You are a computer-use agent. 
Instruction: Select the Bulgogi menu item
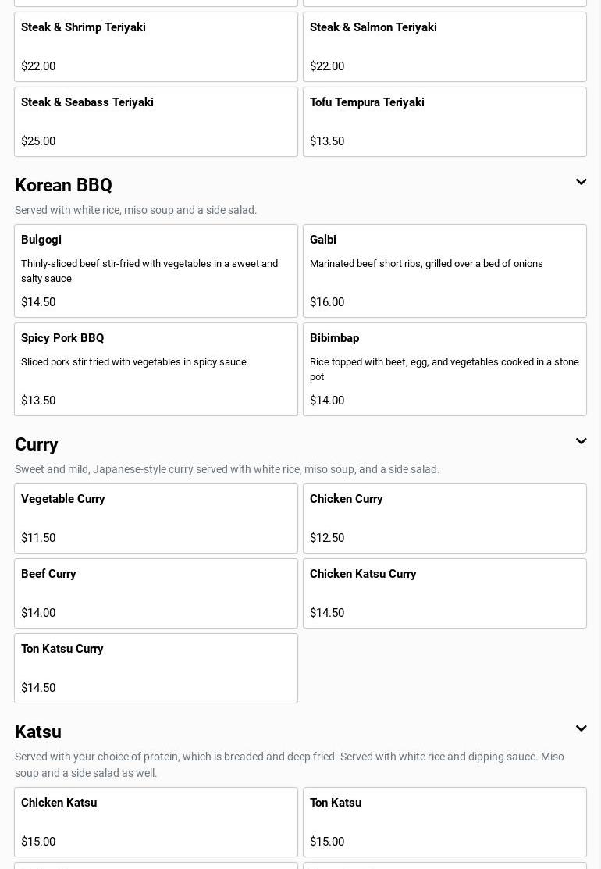[156, 271]
